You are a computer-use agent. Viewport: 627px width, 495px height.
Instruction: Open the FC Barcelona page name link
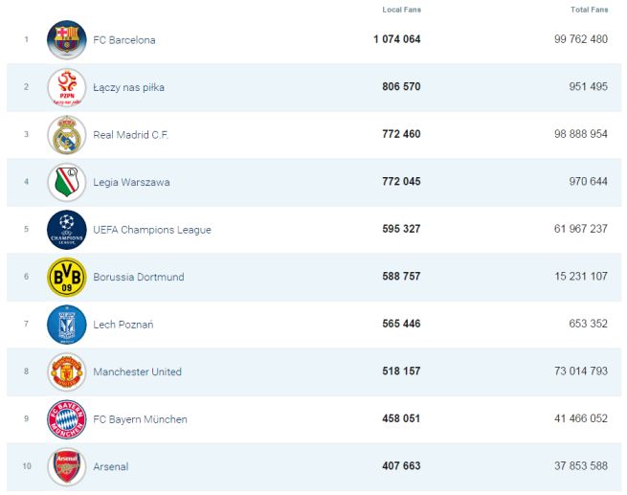coord(124,40)
